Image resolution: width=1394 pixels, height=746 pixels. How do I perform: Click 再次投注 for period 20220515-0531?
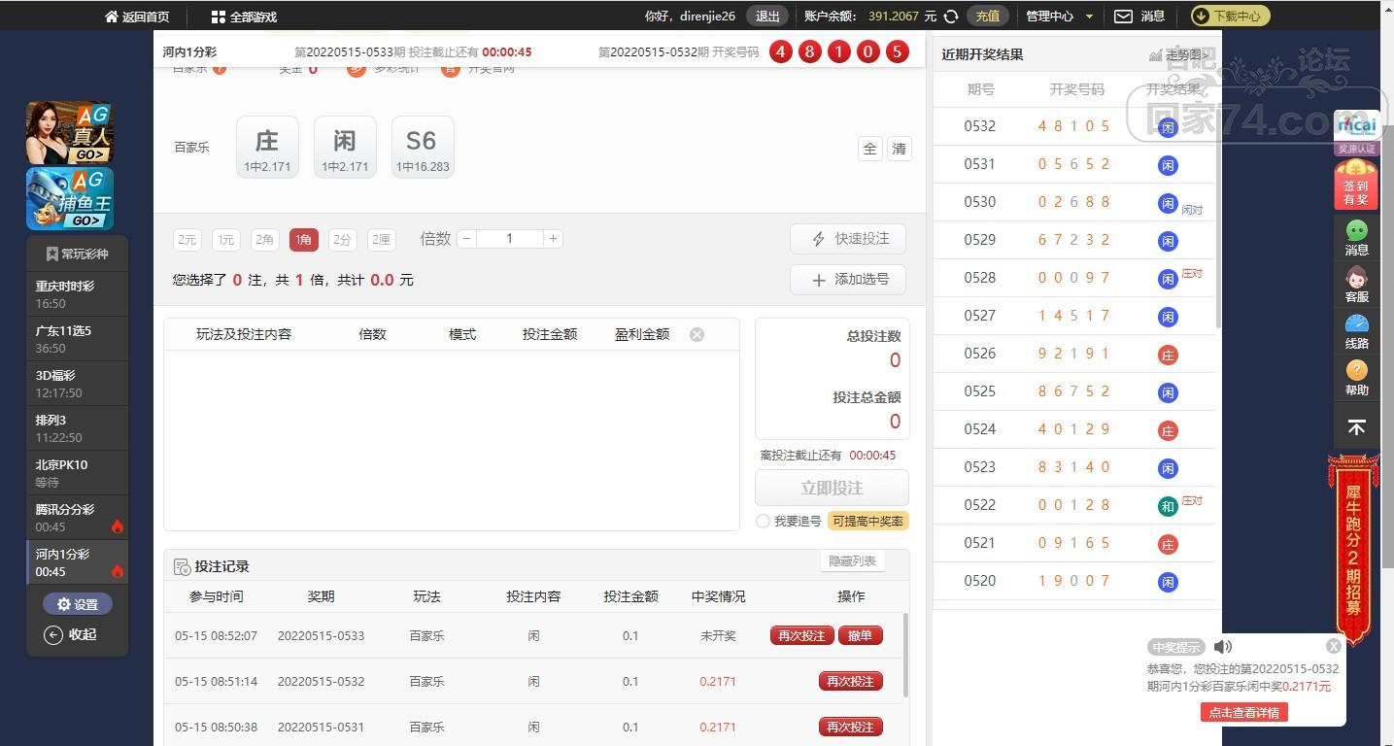[850, 728]
